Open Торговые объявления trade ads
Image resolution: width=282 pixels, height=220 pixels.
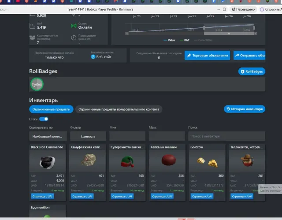(207, 56)
